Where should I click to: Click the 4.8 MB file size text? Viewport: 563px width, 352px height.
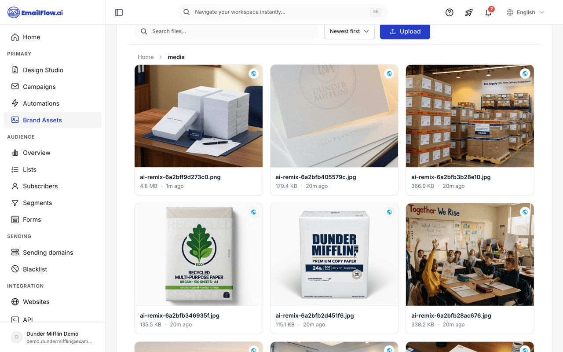[149, 186]
